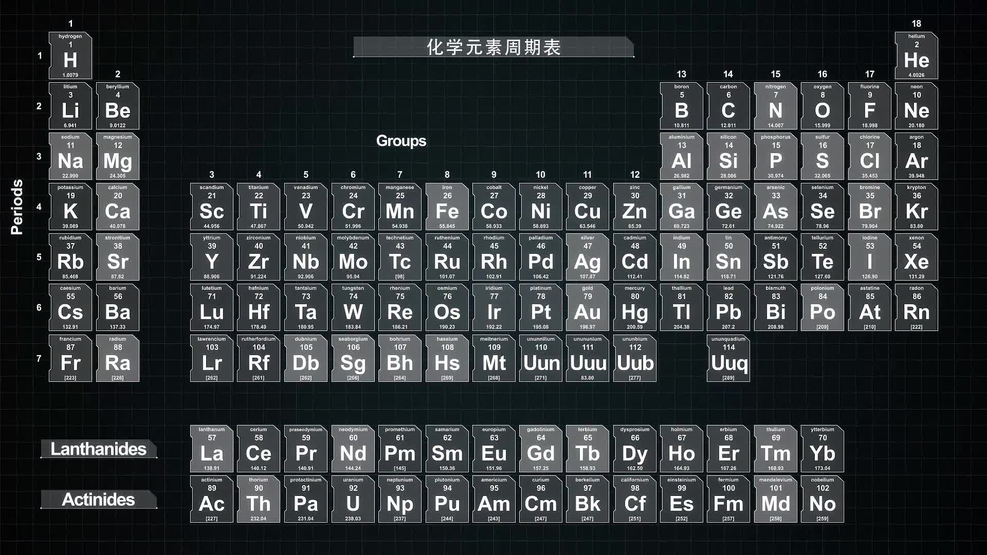Image resolution: width=987 pixels, height=555 pixels.
Task: Click the Groups heading text
Action: pos(401,141)
